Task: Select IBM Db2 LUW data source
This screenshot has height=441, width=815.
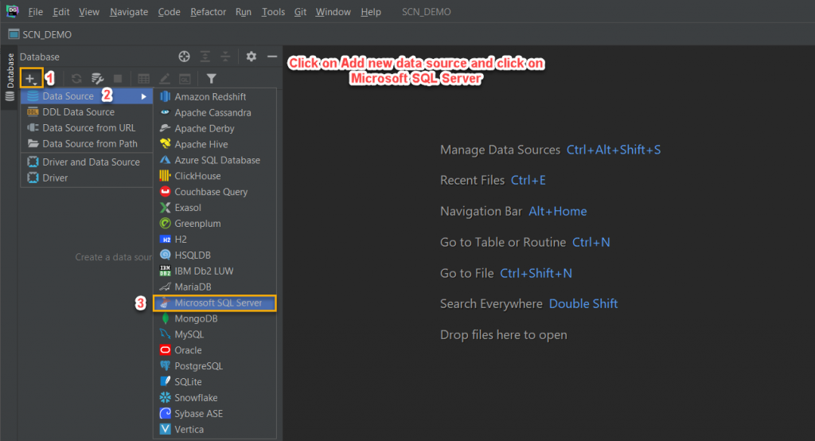Action: click(215, 271)
